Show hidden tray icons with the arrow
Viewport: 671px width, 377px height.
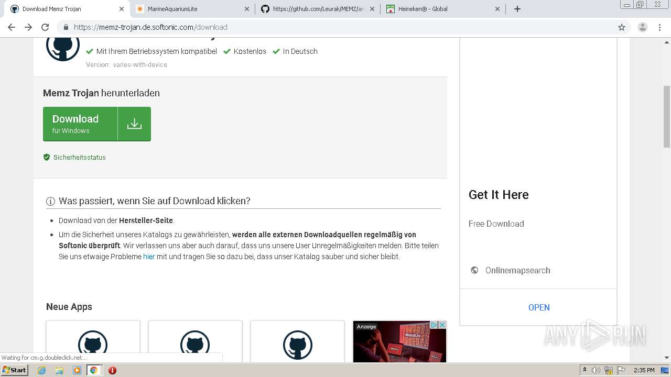(x=585, y=370)
